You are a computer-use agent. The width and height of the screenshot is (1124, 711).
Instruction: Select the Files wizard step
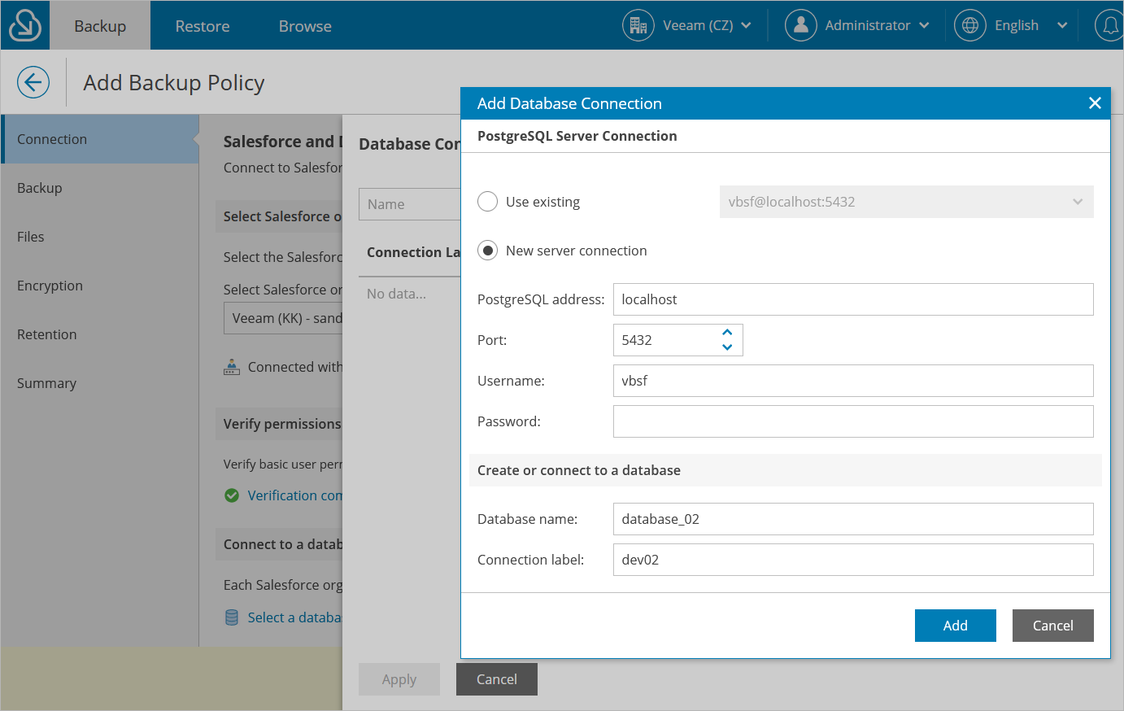click(x=99, y=237)
